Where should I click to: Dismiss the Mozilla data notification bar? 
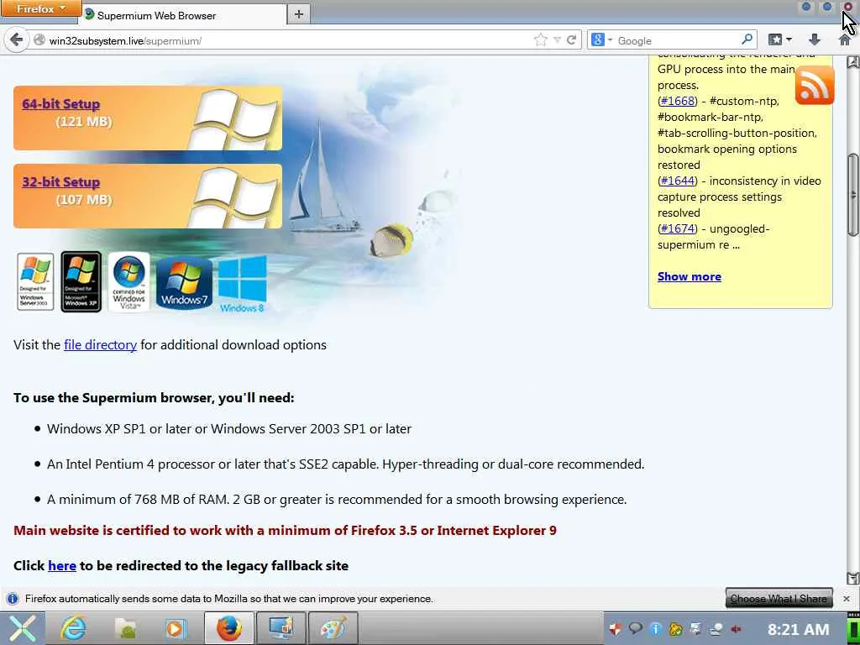(847, 598)
